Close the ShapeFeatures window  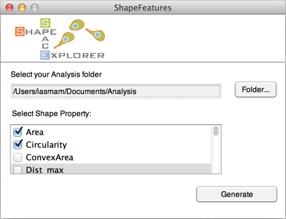coord(9,7)
